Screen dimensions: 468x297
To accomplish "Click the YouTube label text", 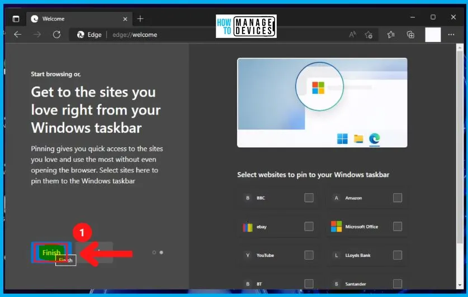I will click(x=265, y=255).
